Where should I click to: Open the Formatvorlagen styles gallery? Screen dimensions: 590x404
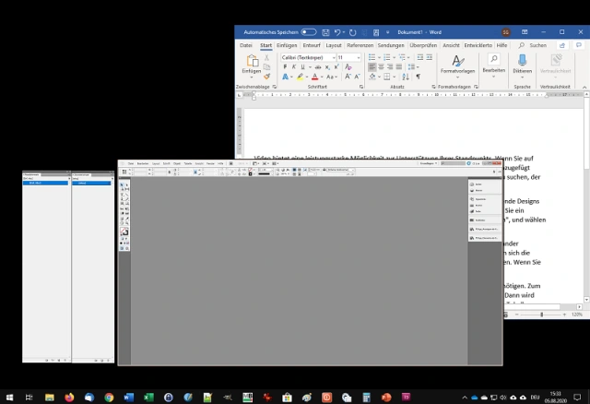(x=457, y=63)
